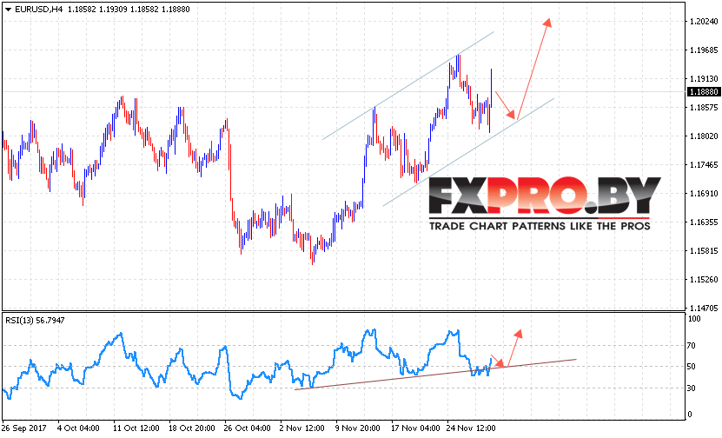Click price axis label 1.18020

[704, 136]
